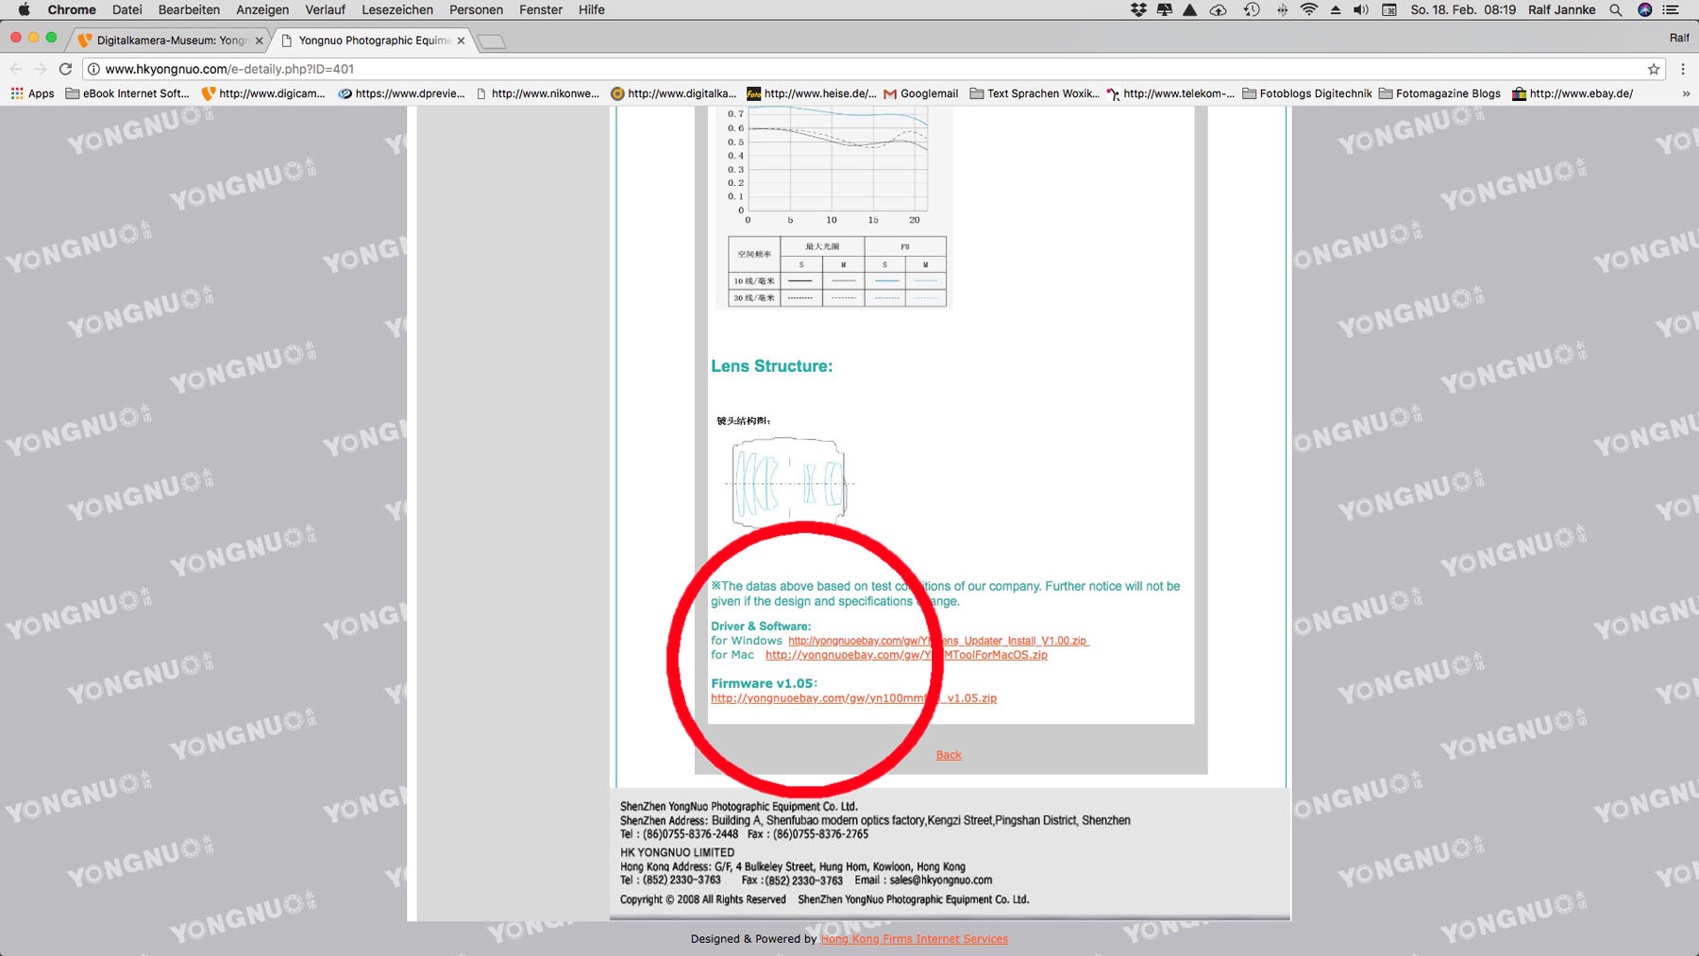1699x956 pixels.
Task: Click the Windows lens updater download link
Action: [938, 641]
